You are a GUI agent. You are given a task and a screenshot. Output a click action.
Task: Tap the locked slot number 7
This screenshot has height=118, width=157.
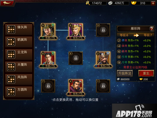pyautogui.click(x=48, y=86)
